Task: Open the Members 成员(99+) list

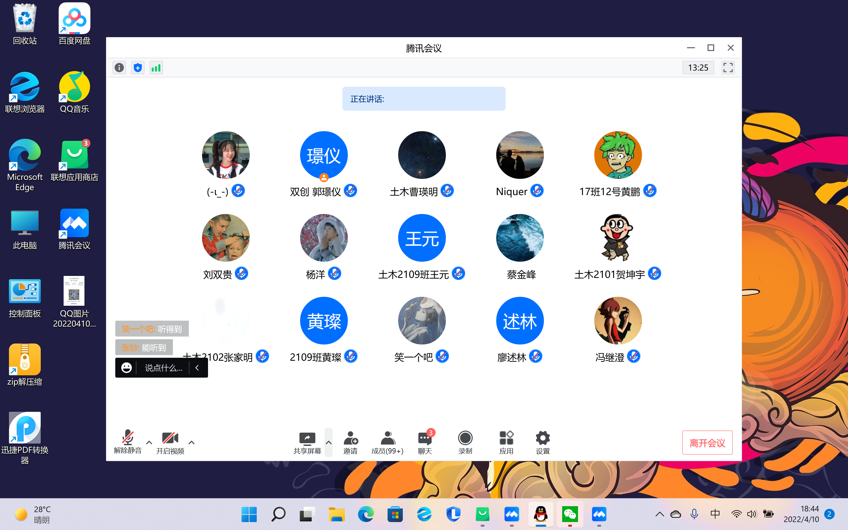Action: 387,442
